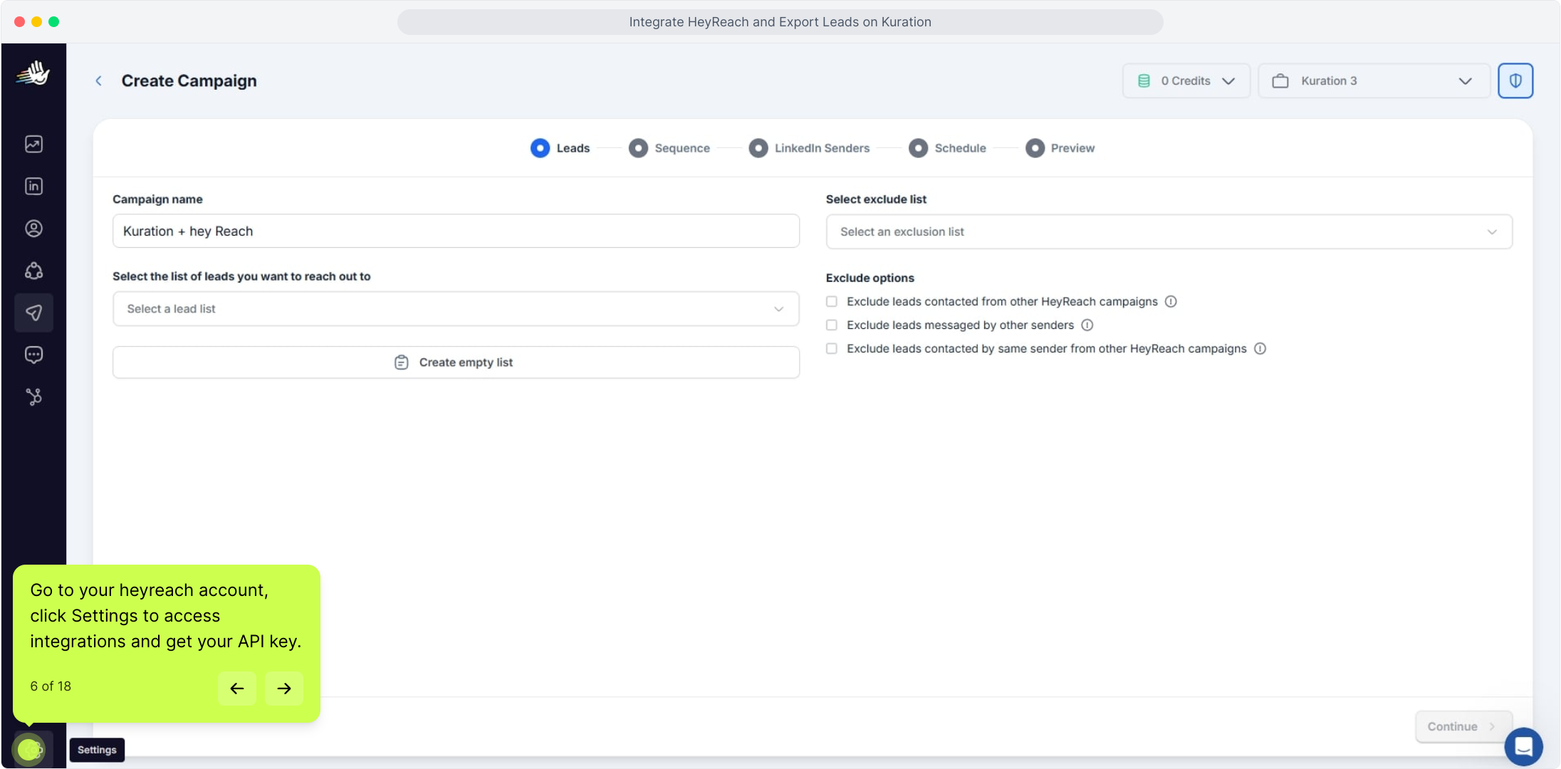Screen dimensions: 1561x769
Task: Go to next tour step arrow
Action: coord(284,689)
